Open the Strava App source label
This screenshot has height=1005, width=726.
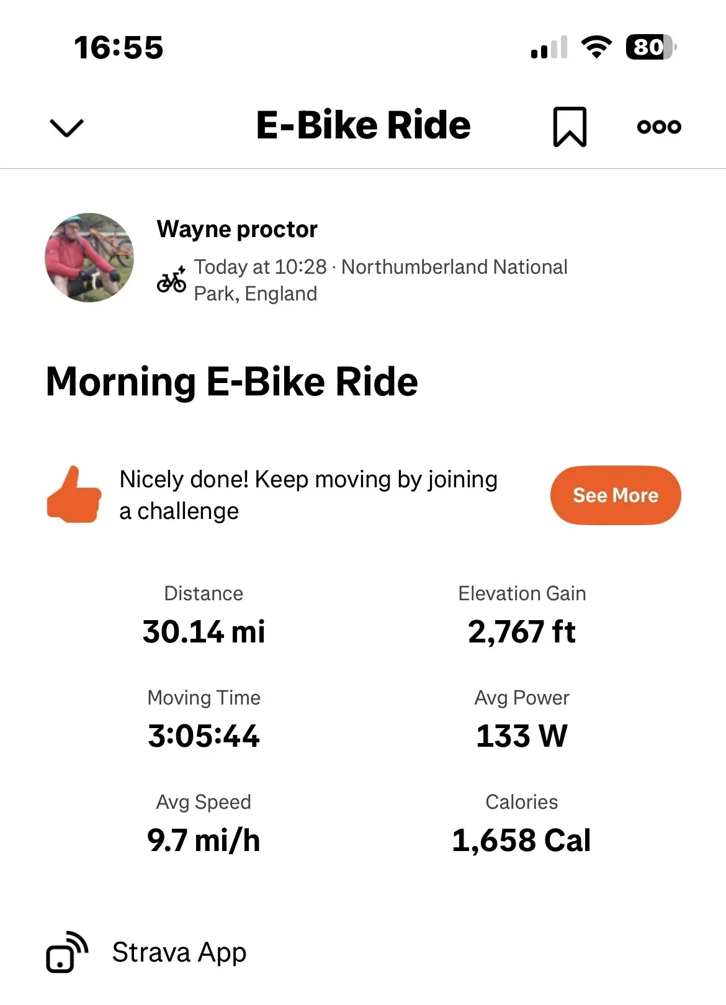[179, 952]
